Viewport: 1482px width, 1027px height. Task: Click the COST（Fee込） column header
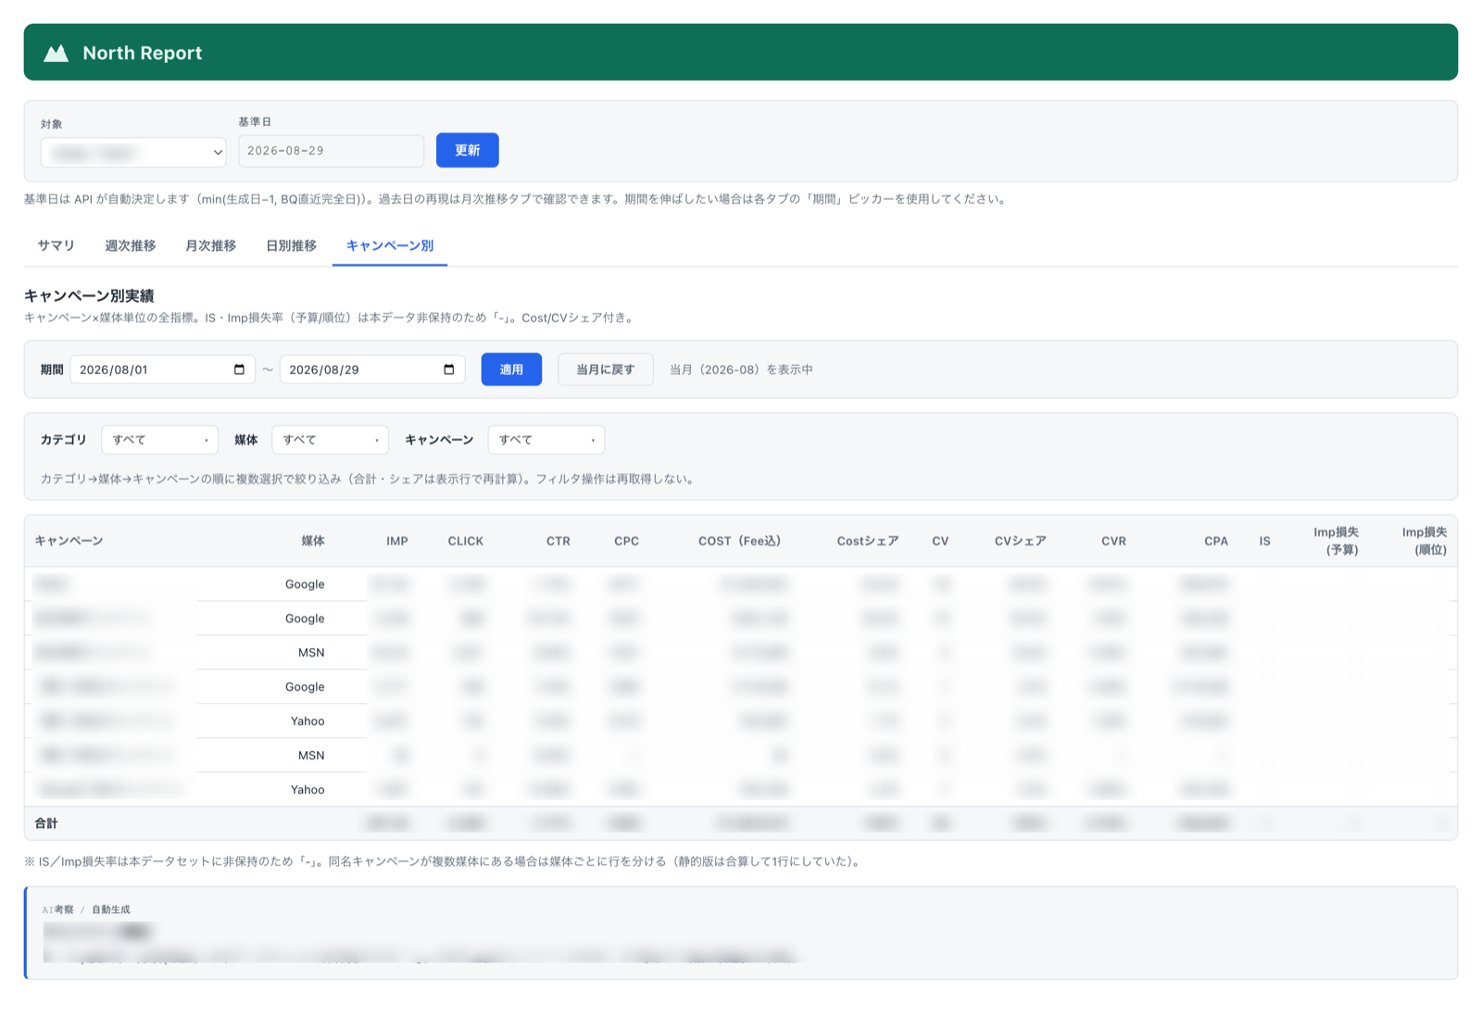coord(739,541)
